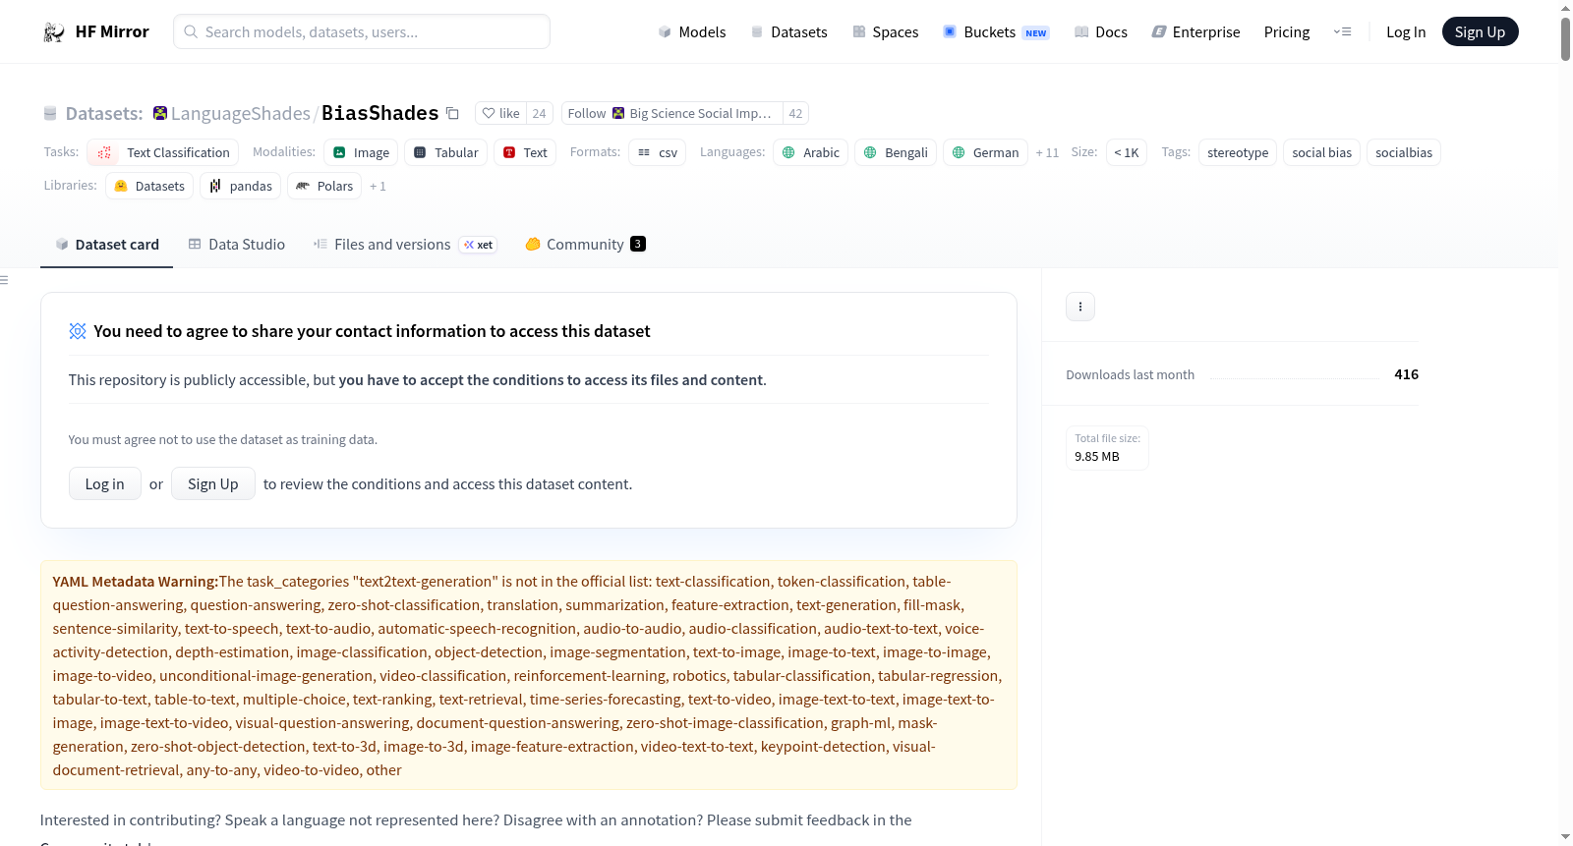
Task: Go to Spaces
Action: (885, 32)
